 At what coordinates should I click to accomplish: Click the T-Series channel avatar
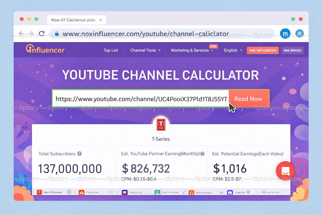point(161,124)
